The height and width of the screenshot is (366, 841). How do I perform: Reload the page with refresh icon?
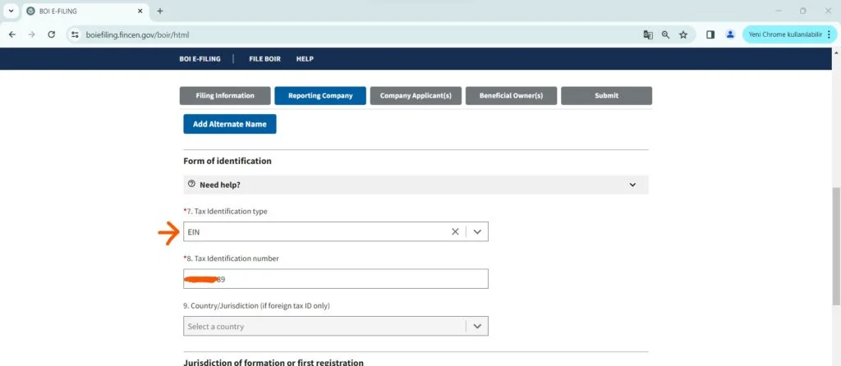tap(52, 34)
